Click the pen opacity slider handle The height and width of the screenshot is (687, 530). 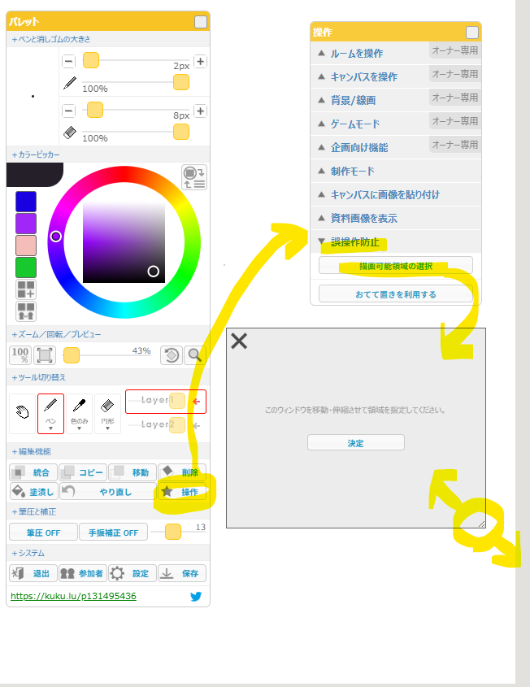(x=181, y=82)
